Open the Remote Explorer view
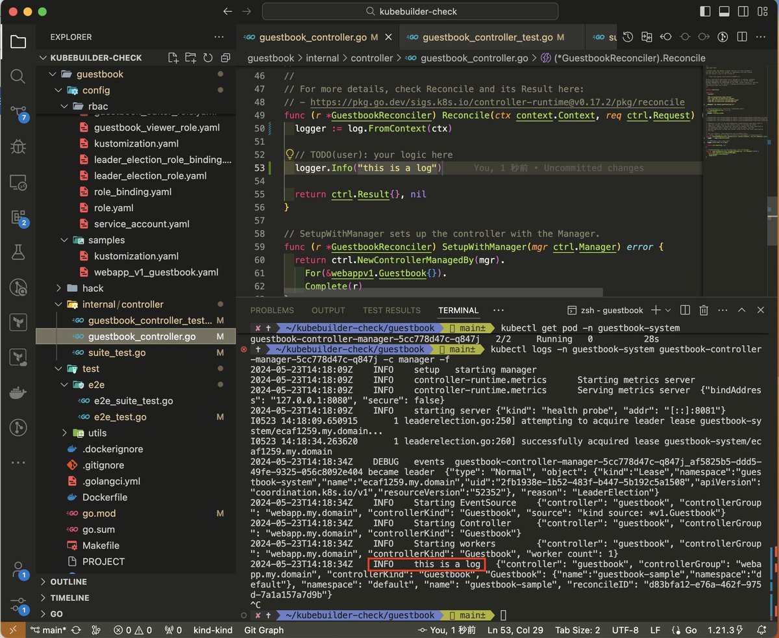779x638 pixels. pyautogui.click(x=18, y=183)
